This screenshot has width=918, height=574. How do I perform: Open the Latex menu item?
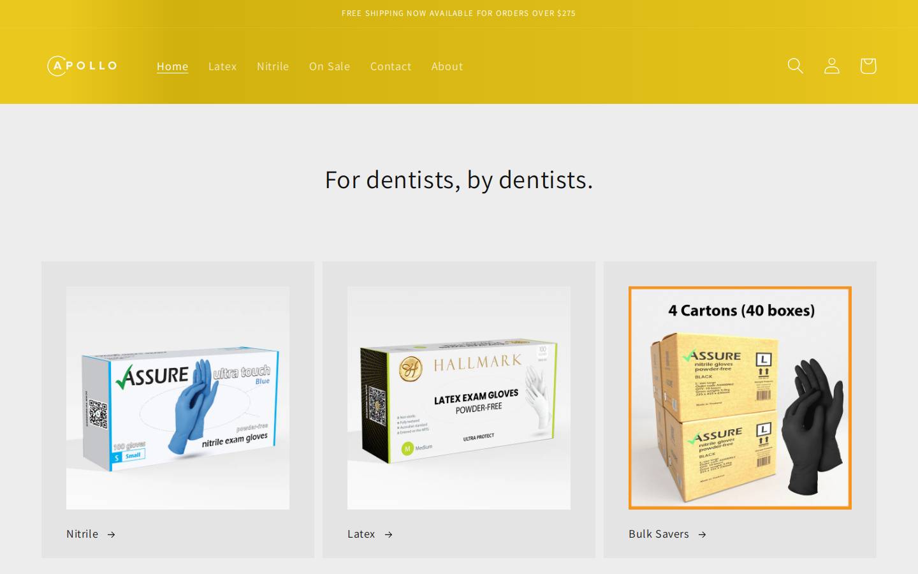(222, 66)
